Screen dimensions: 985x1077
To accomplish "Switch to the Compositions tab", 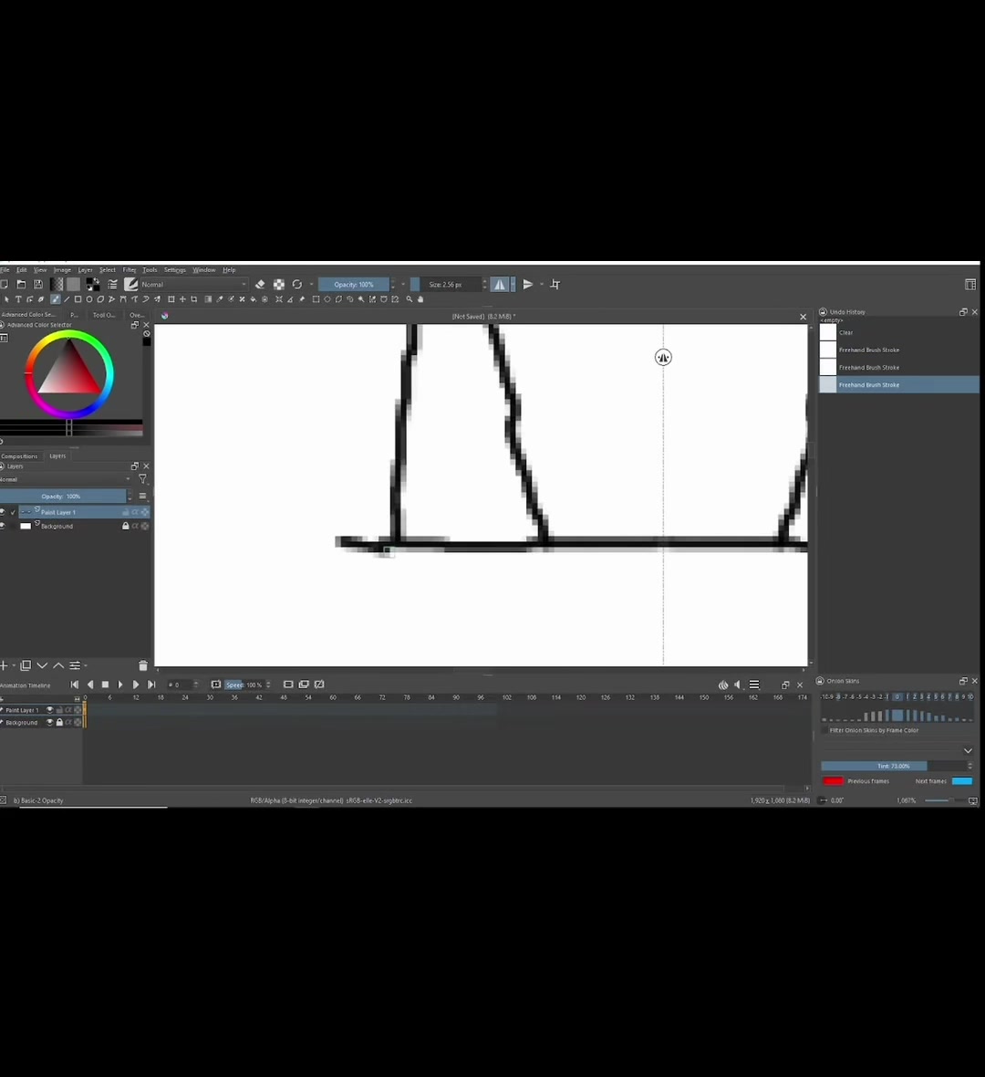I will click(x=19, y=456).
